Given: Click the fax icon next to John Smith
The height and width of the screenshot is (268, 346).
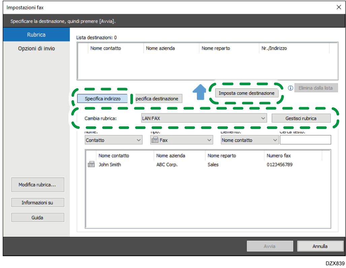Looking at the screenshot, I should point(91,164).
